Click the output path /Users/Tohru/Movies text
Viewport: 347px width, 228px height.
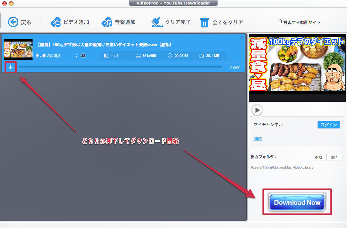pyautogui.click(x=282, y=167)
